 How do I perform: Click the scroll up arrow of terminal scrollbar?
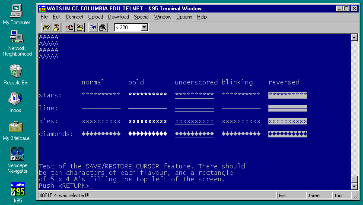tap(354, 37)
